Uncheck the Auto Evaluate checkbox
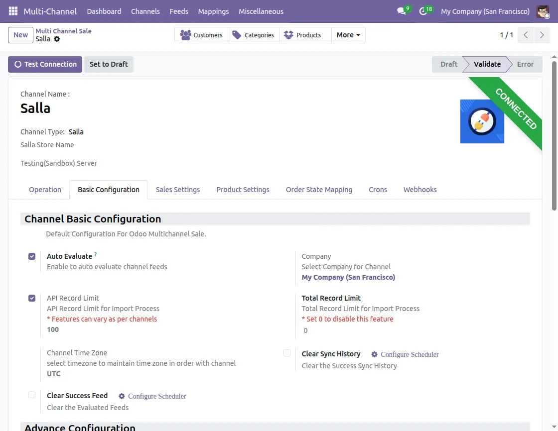The width and height of the screenshot is (558, 431). (x=32, y=256)
